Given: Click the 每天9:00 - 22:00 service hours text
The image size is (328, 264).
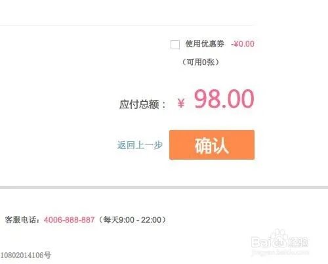Looking at the screenshot, I should click(x=133, y=219).
